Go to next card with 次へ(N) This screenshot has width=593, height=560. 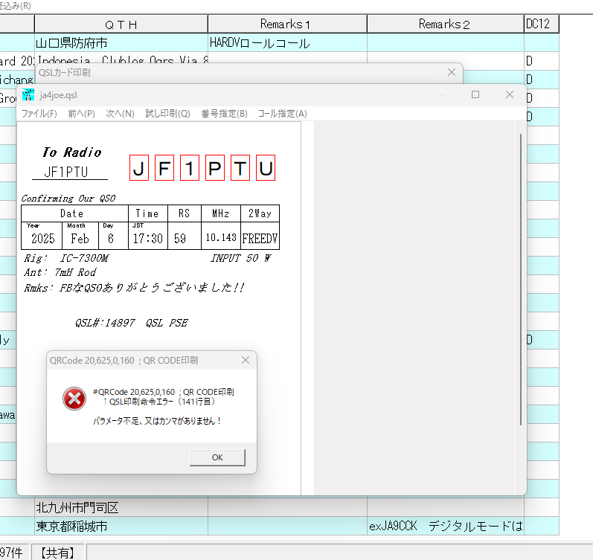tap(120, 114)
